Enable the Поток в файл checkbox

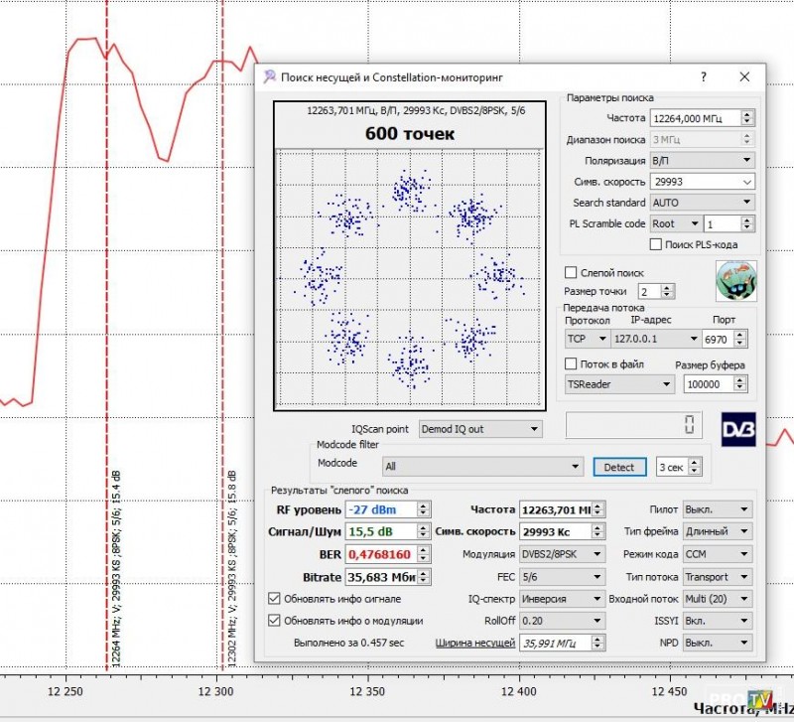pos(572,364)
